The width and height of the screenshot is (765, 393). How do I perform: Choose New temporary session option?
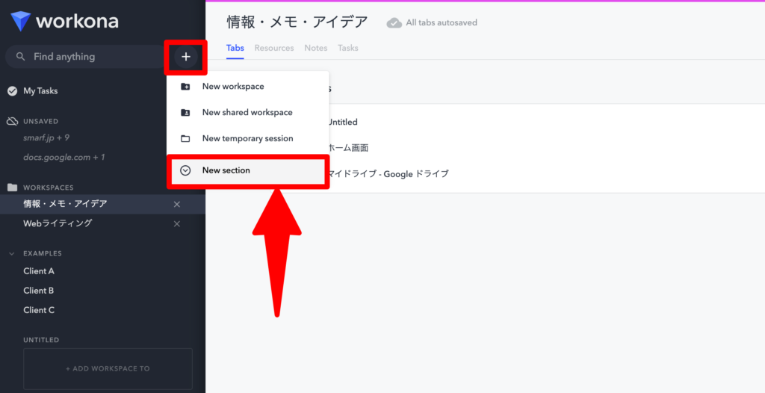pyautogui.click(x=248, y=139)
